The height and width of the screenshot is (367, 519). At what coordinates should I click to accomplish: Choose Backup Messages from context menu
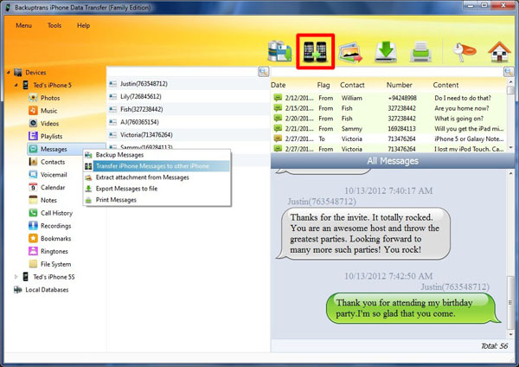(x=157, y=155)
